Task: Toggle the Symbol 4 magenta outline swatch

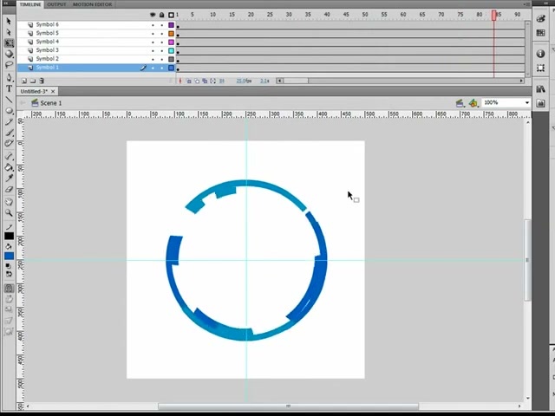Action: click(x=172, y=42)
